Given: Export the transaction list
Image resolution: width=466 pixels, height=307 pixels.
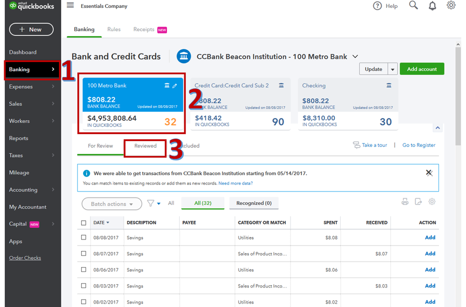Looking at the screenshot, I should 418,202.
